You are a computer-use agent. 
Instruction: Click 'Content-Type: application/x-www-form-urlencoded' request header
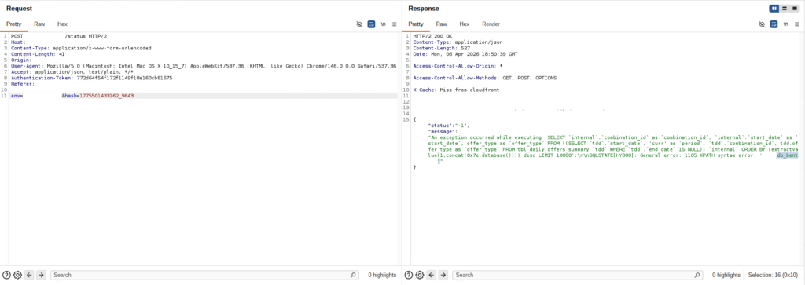[81, 48]
